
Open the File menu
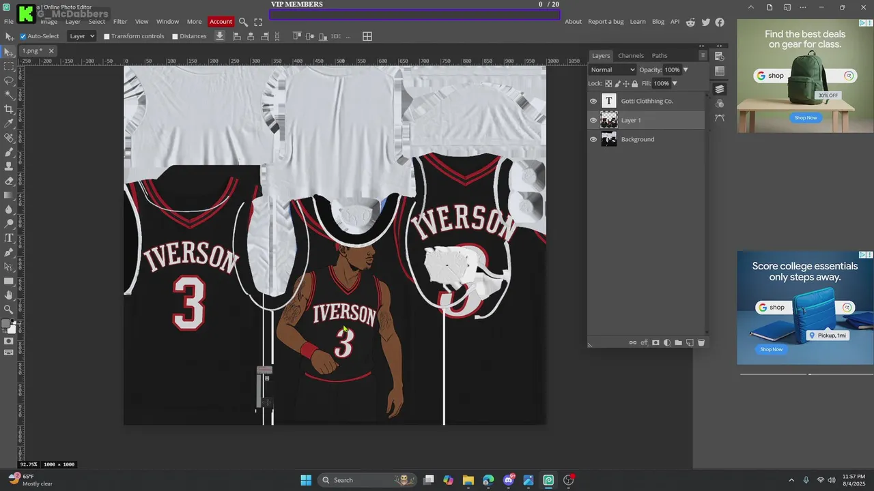[9, 22]
